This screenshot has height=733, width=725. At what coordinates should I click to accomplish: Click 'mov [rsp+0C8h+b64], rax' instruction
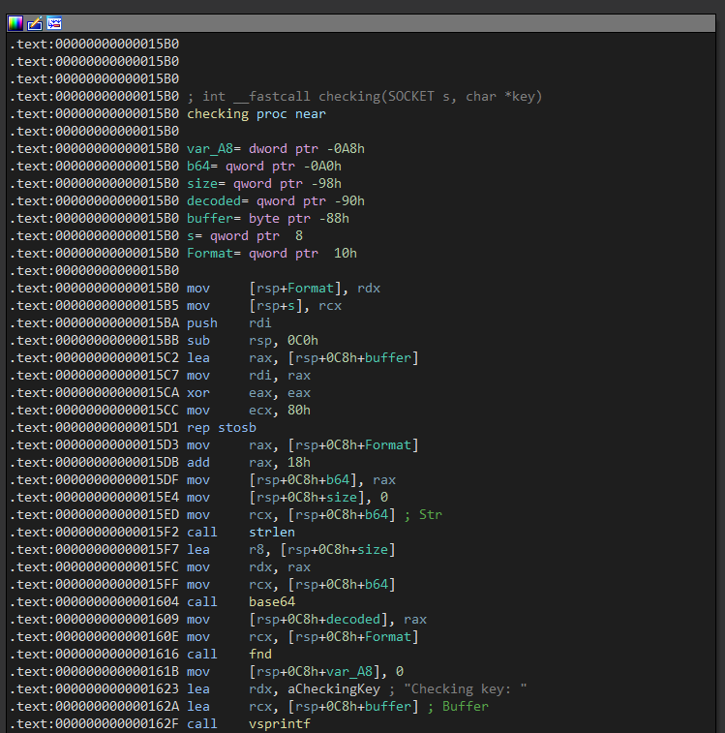pyautogui.click(x=291, y=479)
